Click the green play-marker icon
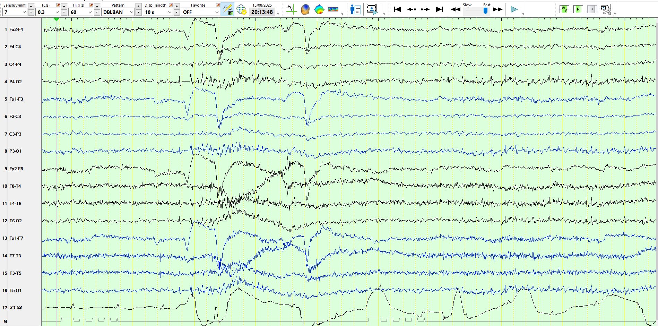Image resolution: width=658 pixels, height=326 pixels. click(578, 9)
